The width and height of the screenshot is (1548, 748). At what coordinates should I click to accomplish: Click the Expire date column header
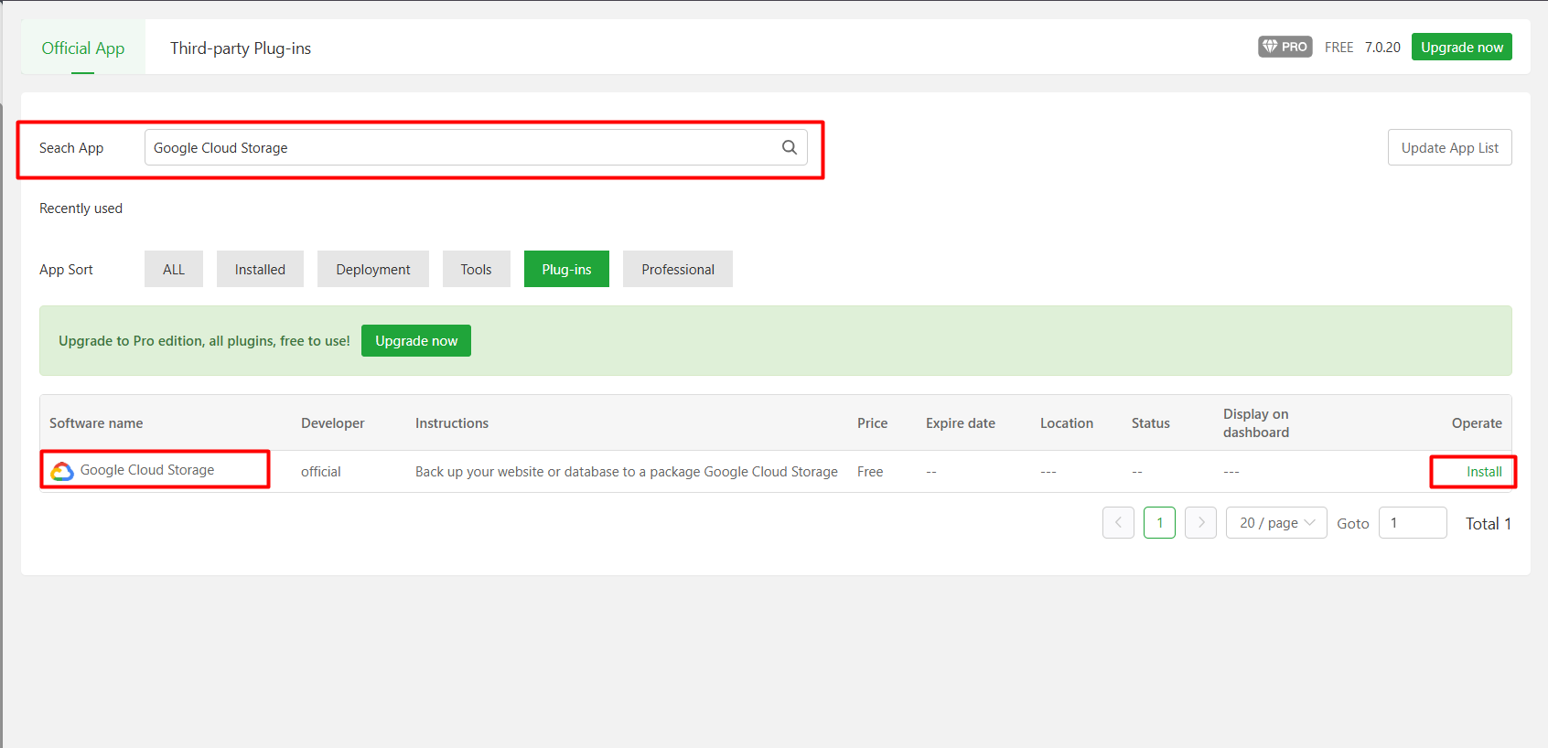[961, 423]
